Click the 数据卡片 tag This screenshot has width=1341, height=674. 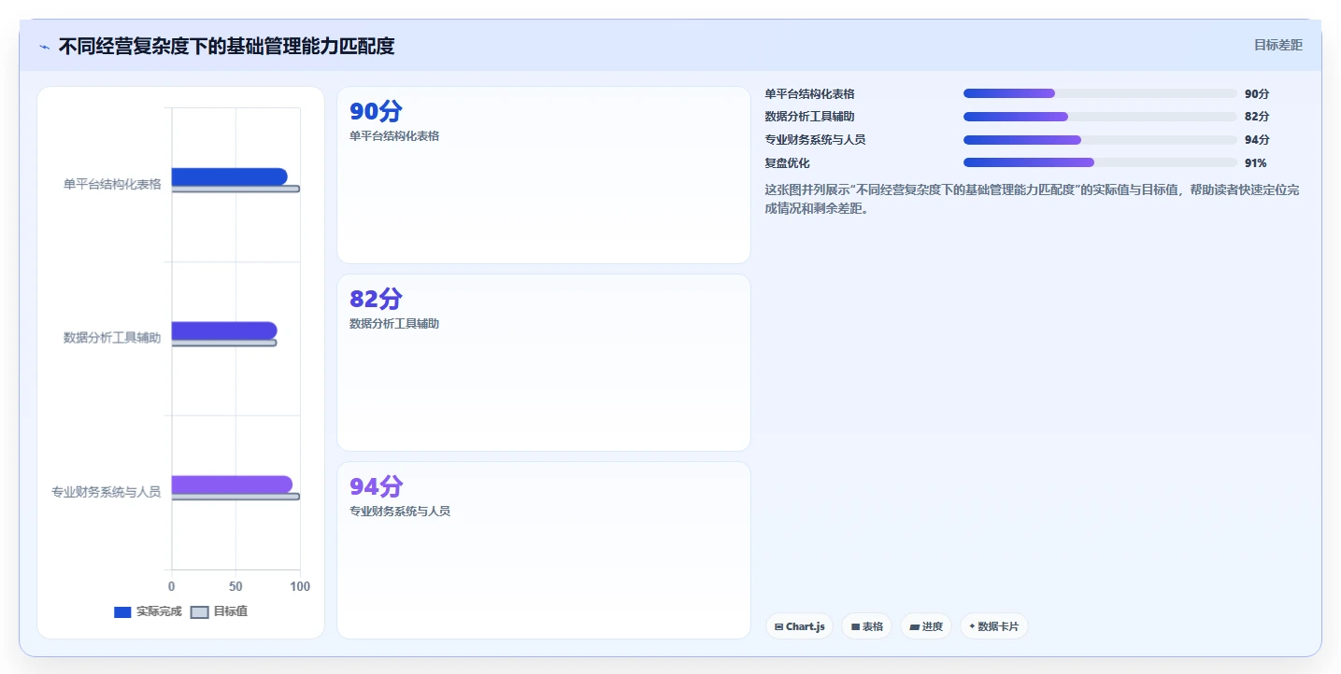993,626
